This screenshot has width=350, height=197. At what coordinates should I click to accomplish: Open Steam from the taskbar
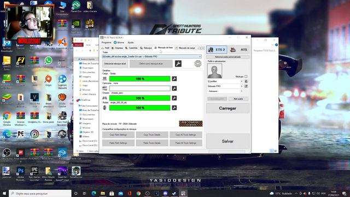tap(174, 193)
